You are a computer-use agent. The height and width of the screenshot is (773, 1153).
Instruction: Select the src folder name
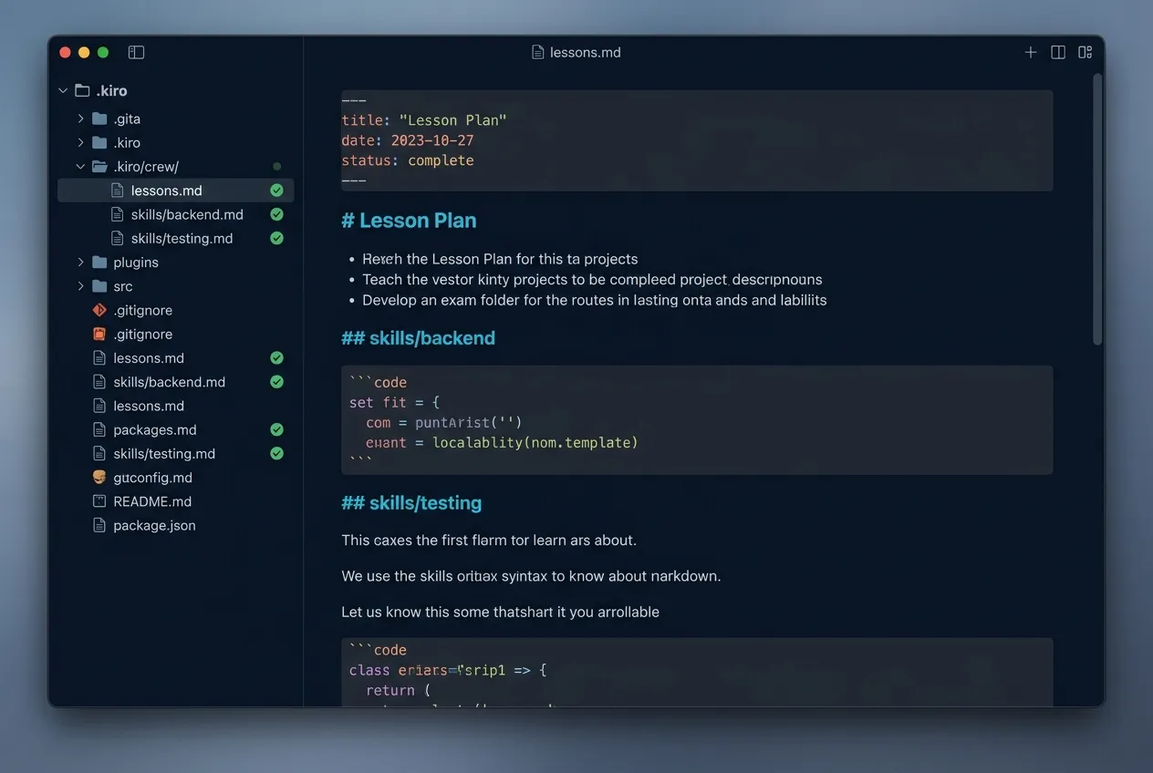123,286
